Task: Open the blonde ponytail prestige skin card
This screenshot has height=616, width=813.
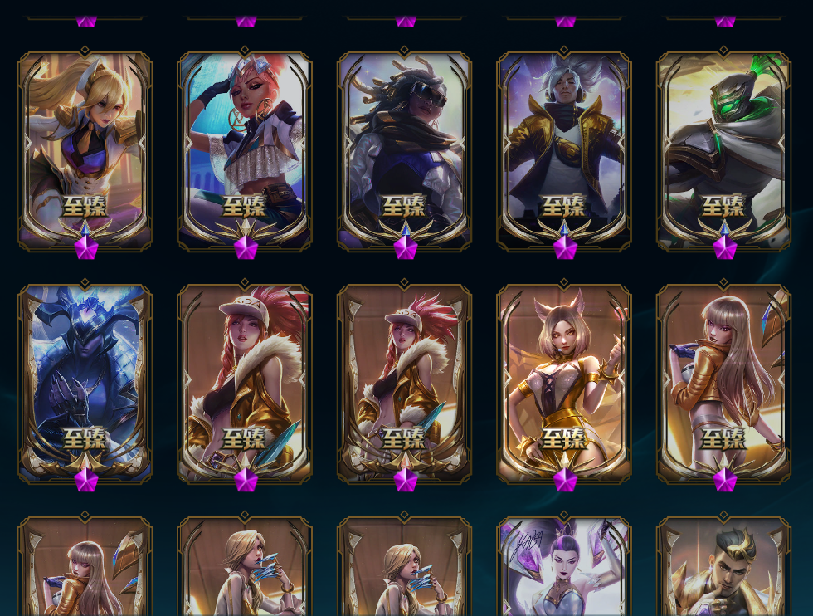Action: tap(85, 150)
